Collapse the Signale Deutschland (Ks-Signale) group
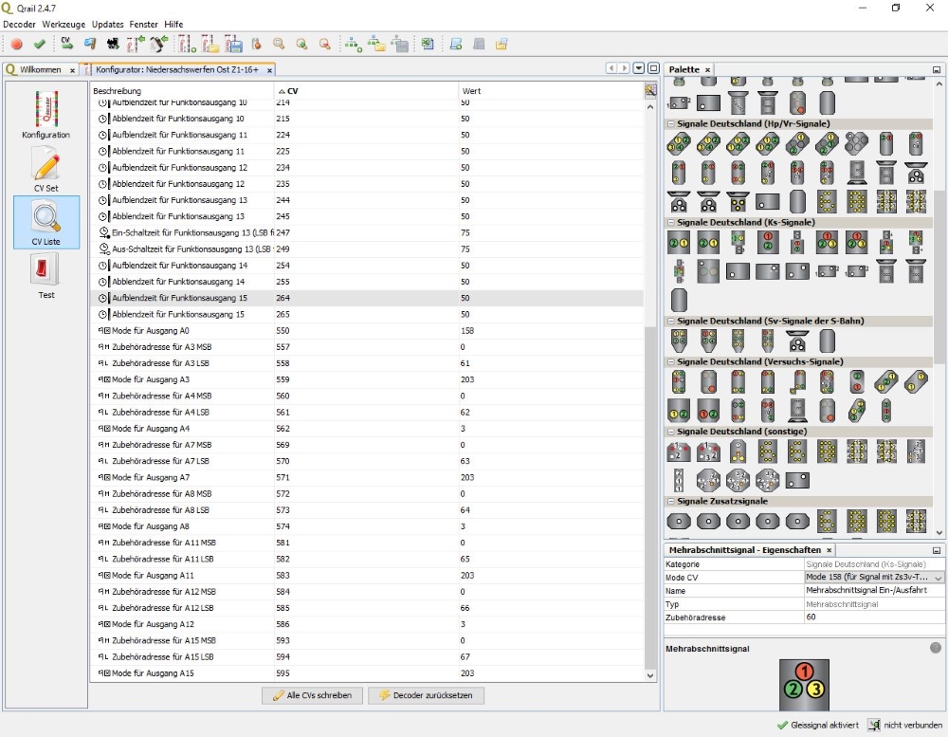The image size is (948, 737). click(x=671, y=223)
